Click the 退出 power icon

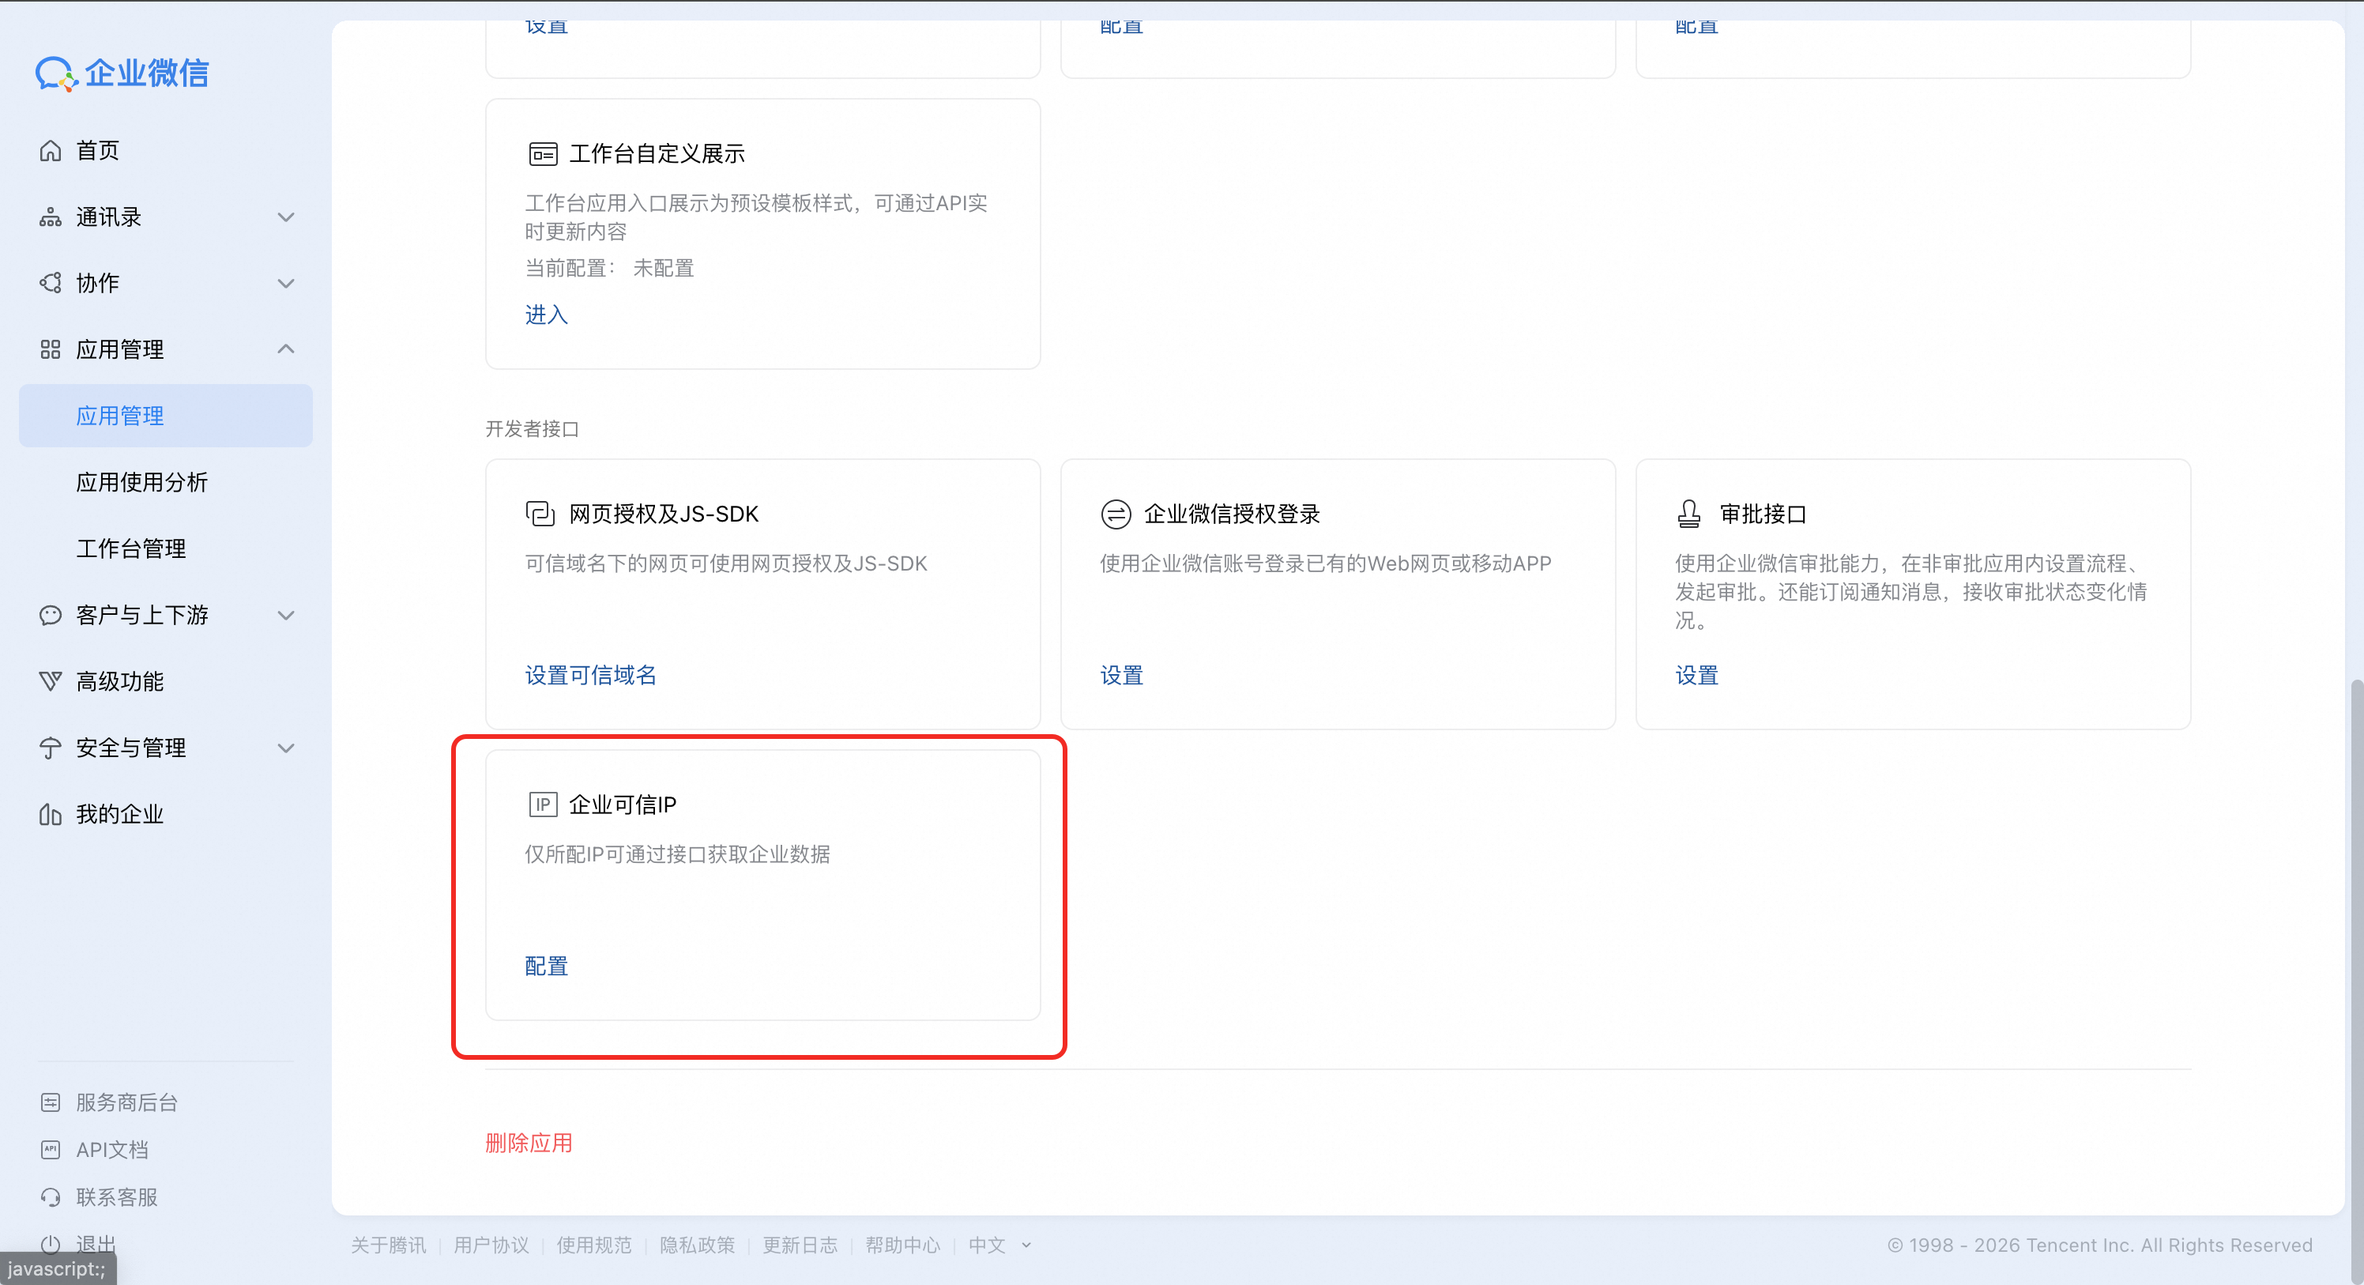[x=51, y=1244]
